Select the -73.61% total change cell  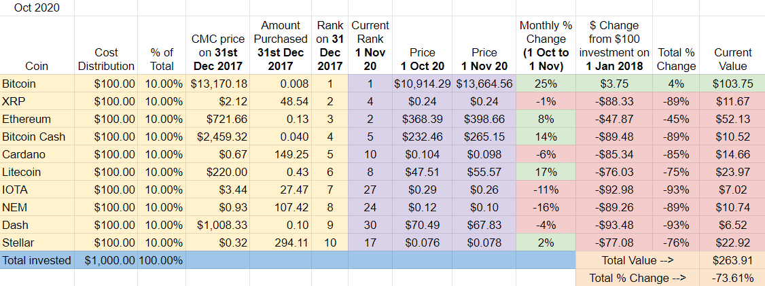tap(733, 278)
